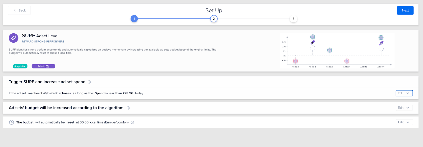Select step 2 in the setup progress
This screenshot has width=423, height=147.
(214, 19)
